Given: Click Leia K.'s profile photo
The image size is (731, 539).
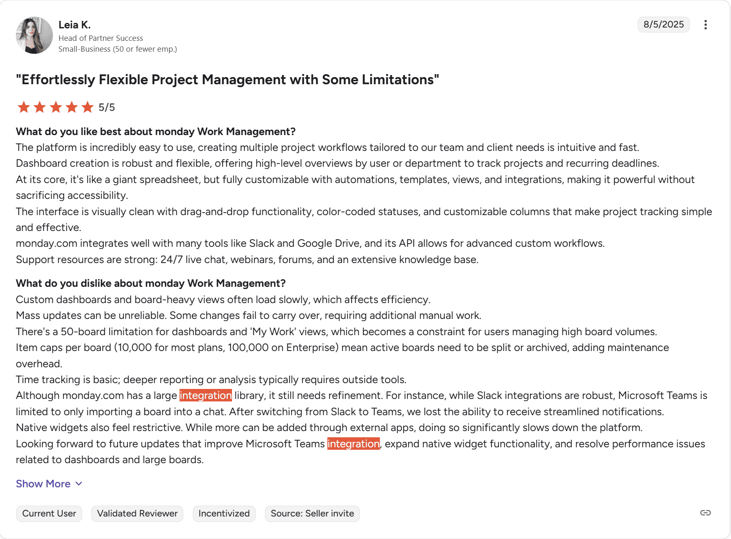Looking at the screenshot, I should pyautogui.click(x=34, y=35).
